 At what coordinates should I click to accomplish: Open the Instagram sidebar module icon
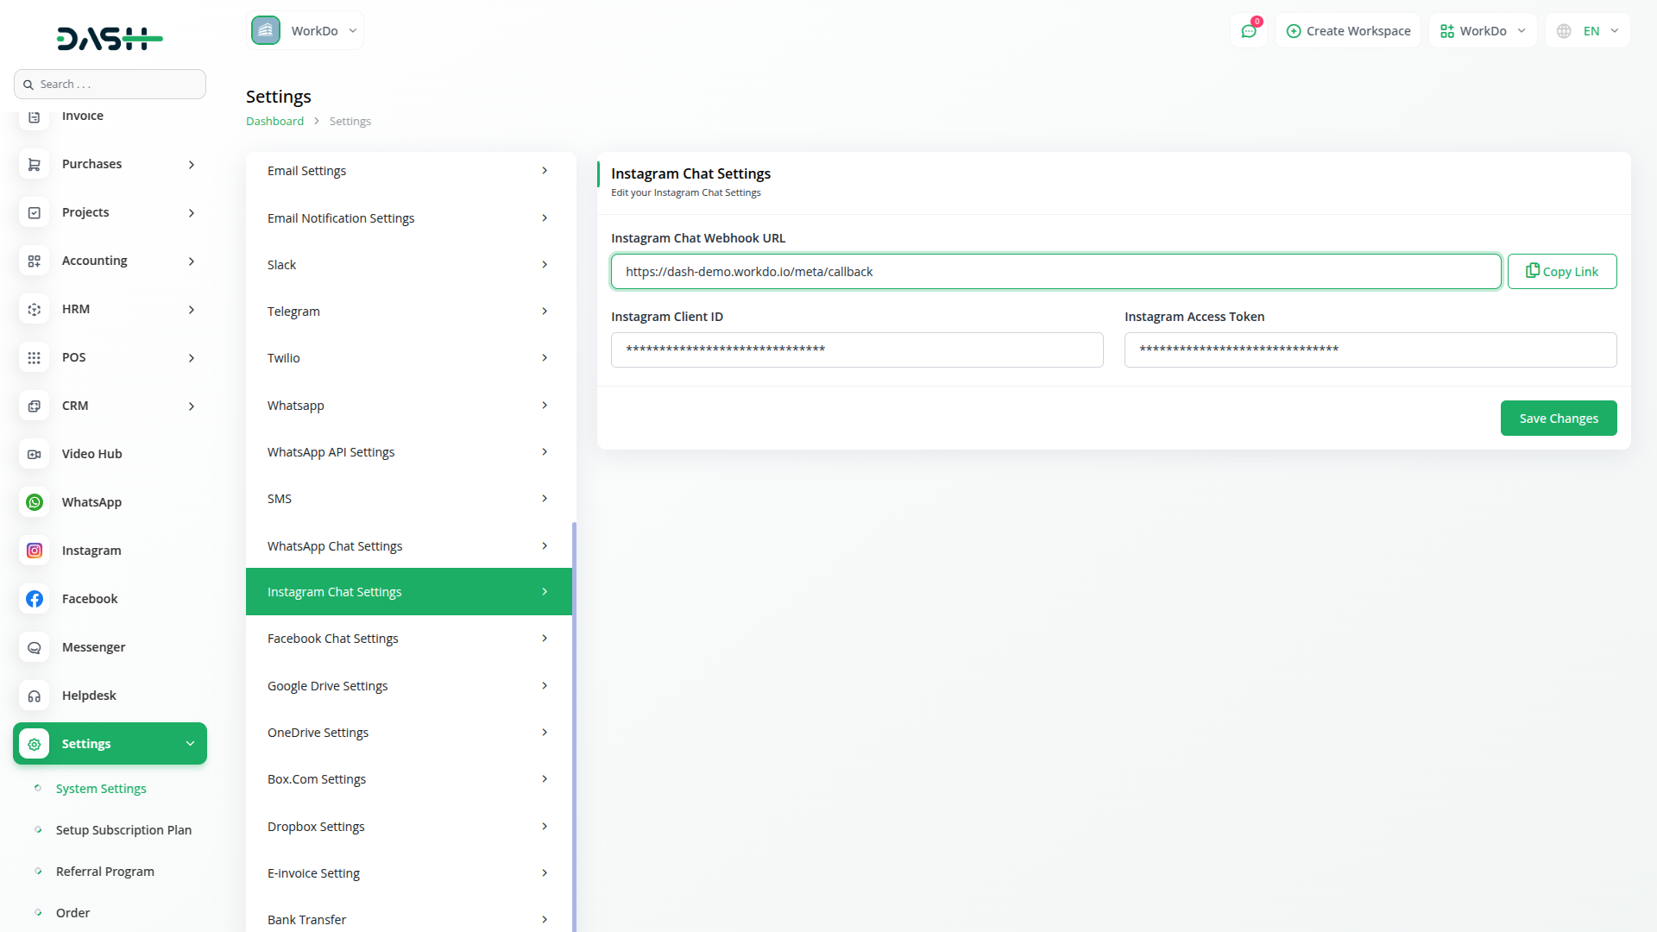coord(35,551)
